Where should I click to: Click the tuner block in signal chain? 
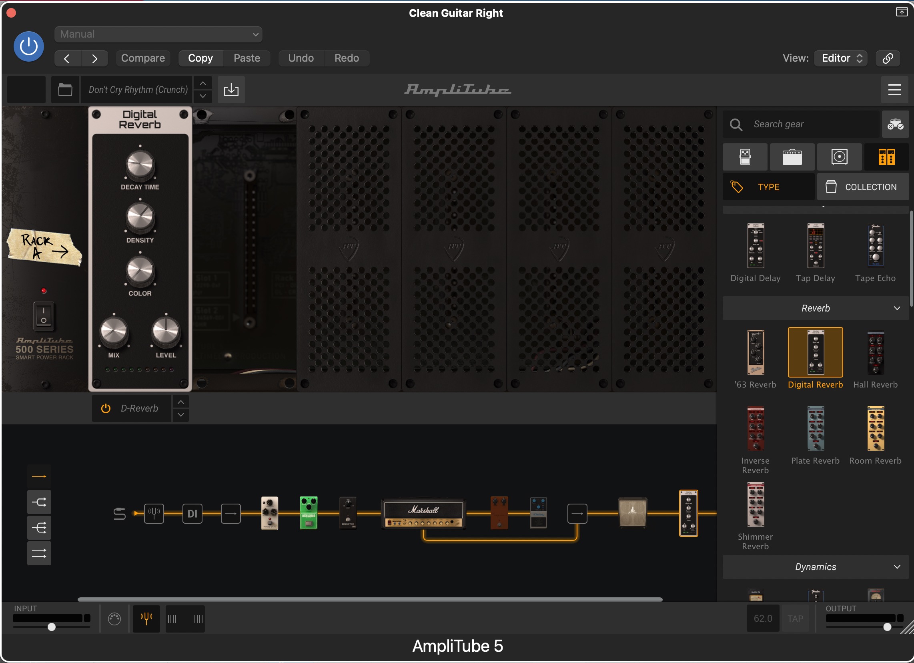[154, 514]
